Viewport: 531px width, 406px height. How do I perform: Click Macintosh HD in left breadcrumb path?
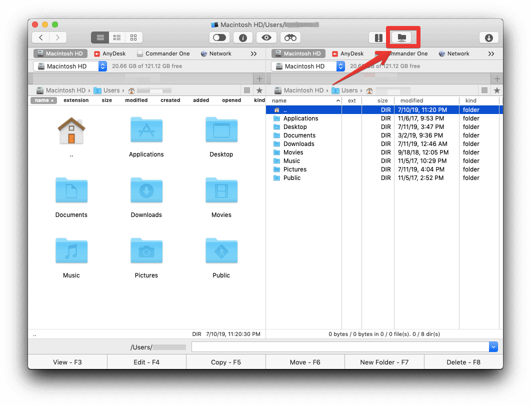pos(61,90)
